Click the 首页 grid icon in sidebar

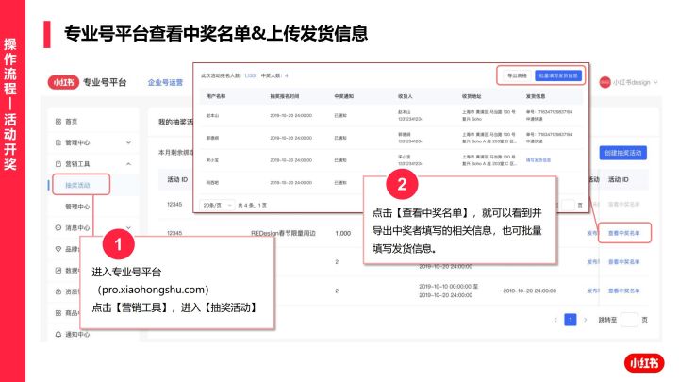[x=58, y=122]
